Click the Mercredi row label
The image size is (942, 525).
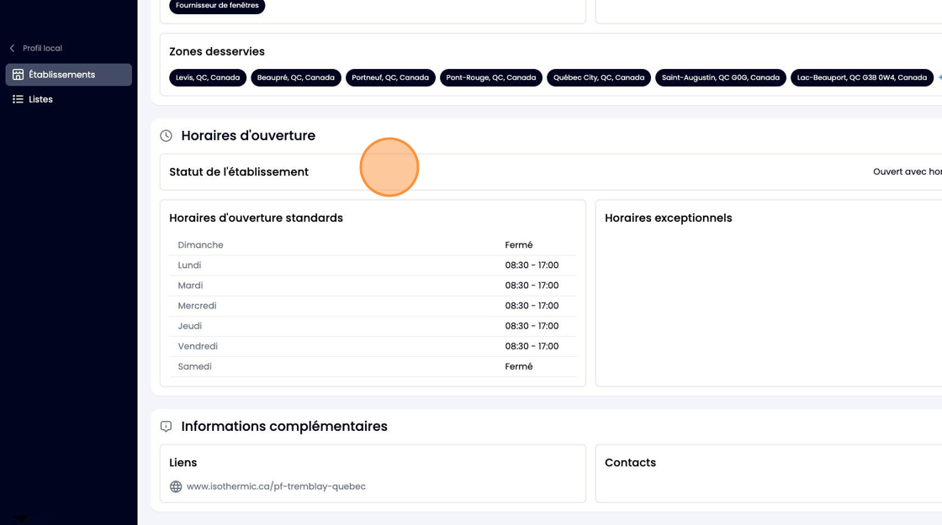point(197,306)
